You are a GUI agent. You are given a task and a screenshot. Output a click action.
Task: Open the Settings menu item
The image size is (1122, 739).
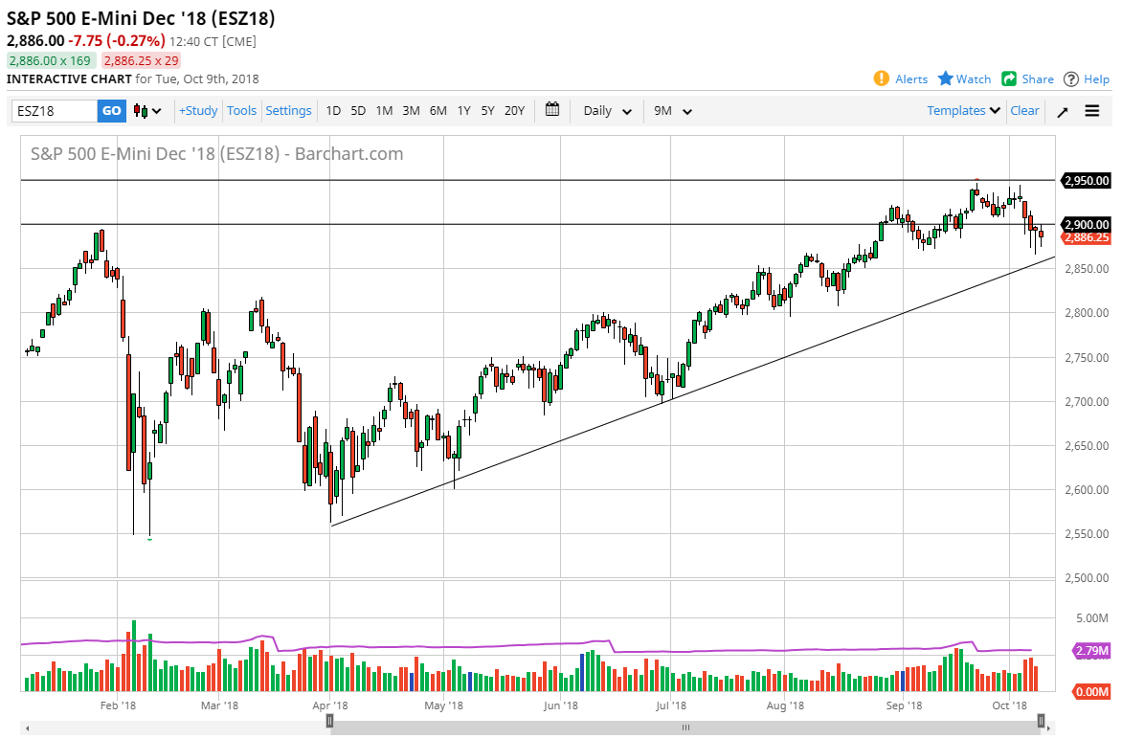pyautogui.click(x=288, y=110)
